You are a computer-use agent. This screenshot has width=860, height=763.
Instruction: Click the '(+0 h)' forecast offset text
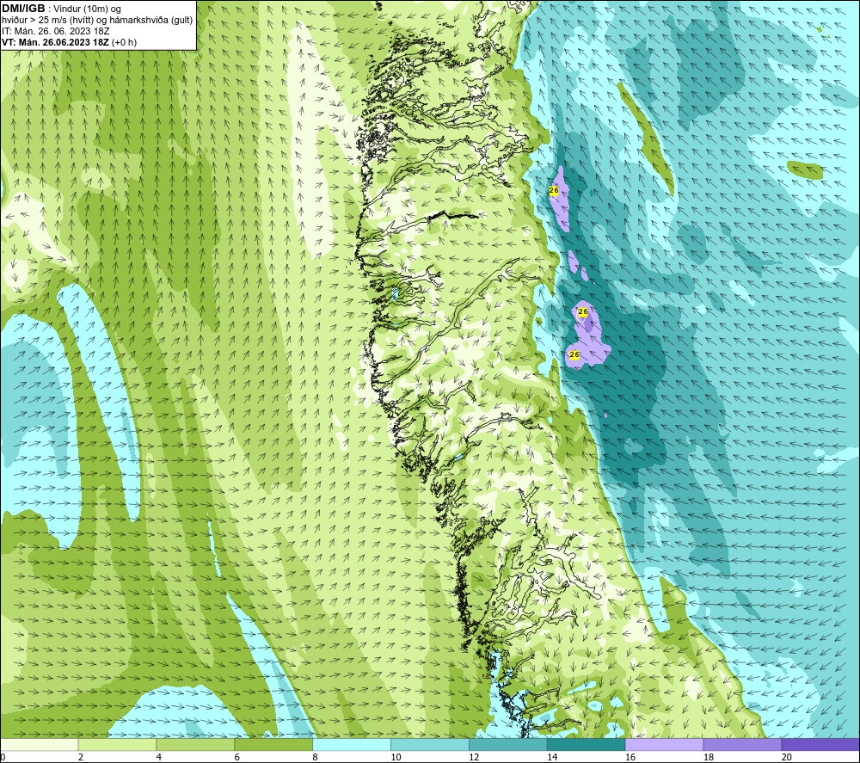pyautogui.click(x=125, y=42)
